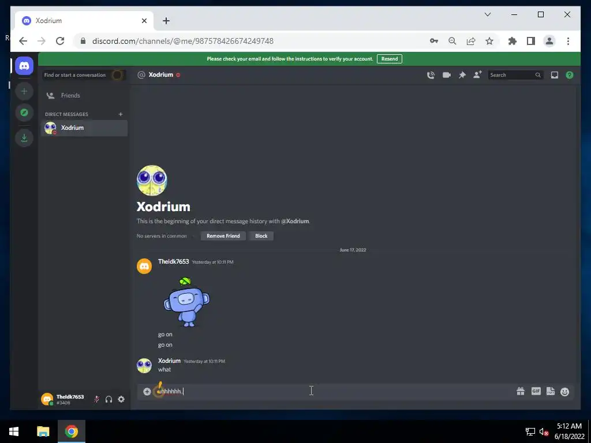Open File Explorer from taskbar
This screenshot has height=443, width=591.
(43, 431)
